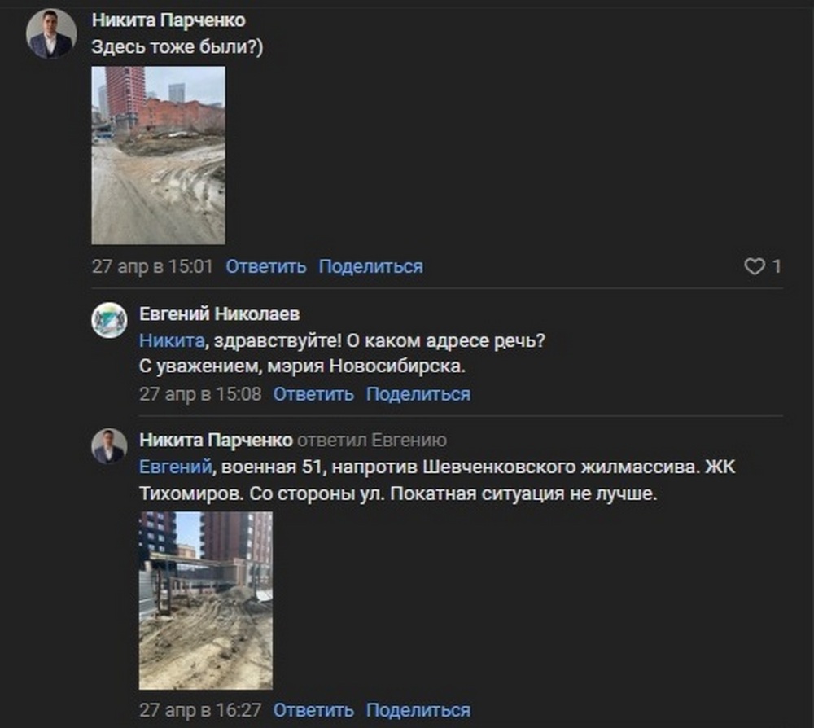Click the Евгений mention in Никита's reply
This screenshot has width=814, height=728.
click(176, 467)
